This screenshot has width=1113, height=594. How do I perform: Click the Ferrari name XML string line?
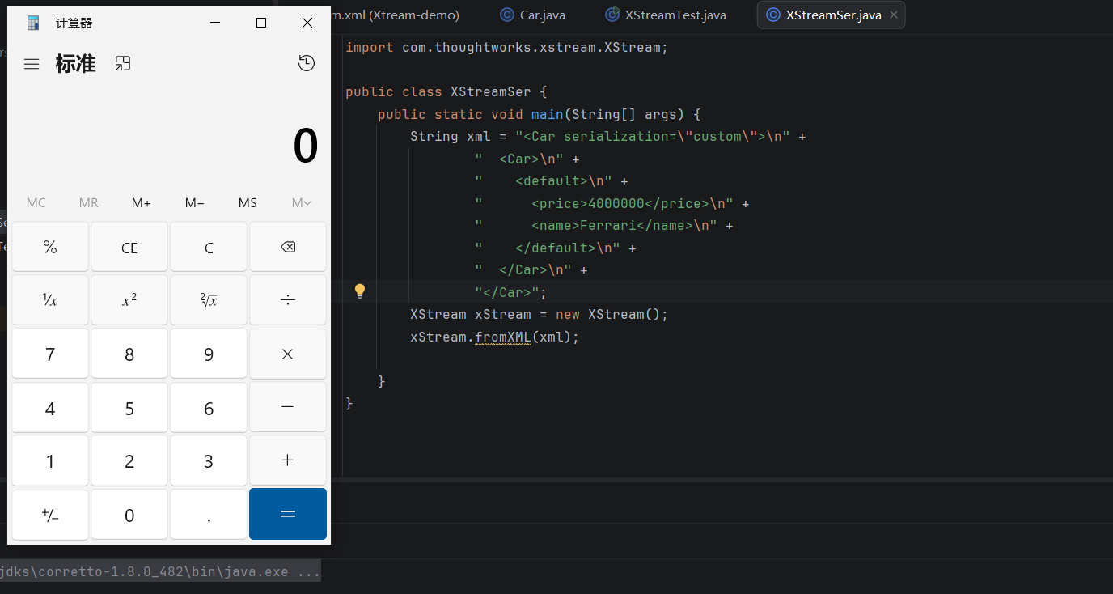click(x=604, y=225)
